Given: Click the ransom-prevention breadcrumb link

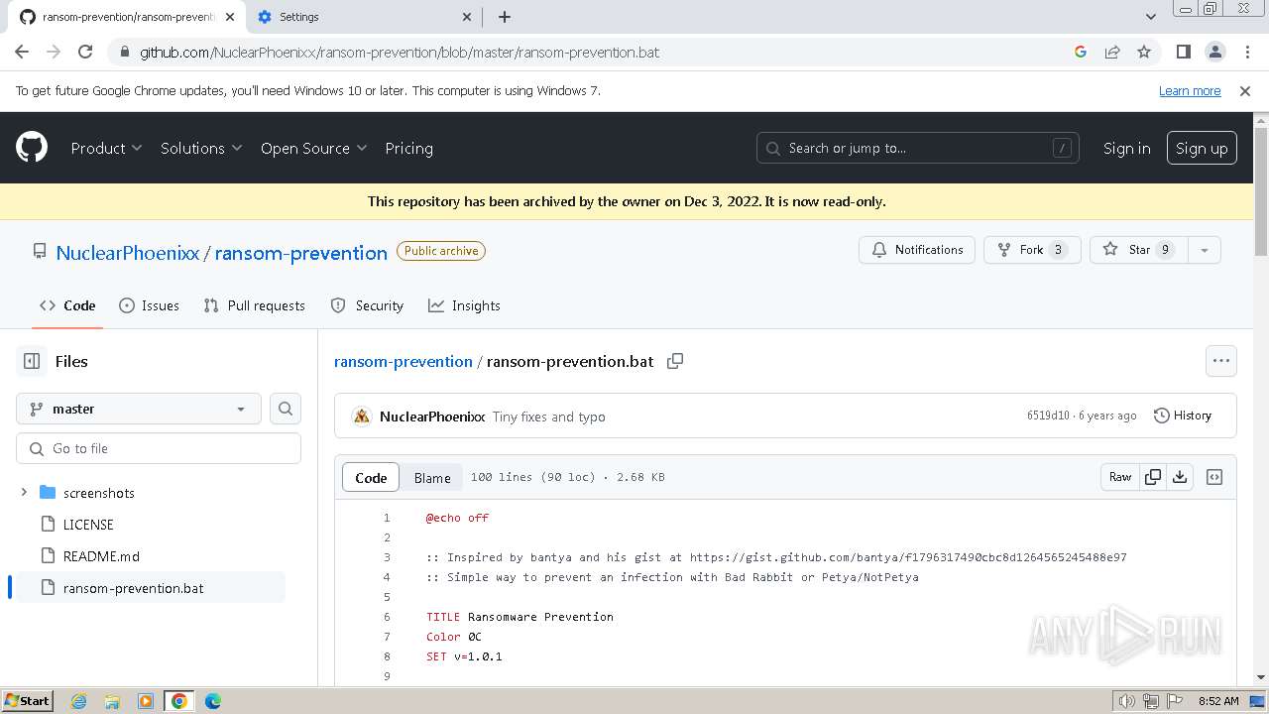Looking at the screenshot, I should 404,361.
